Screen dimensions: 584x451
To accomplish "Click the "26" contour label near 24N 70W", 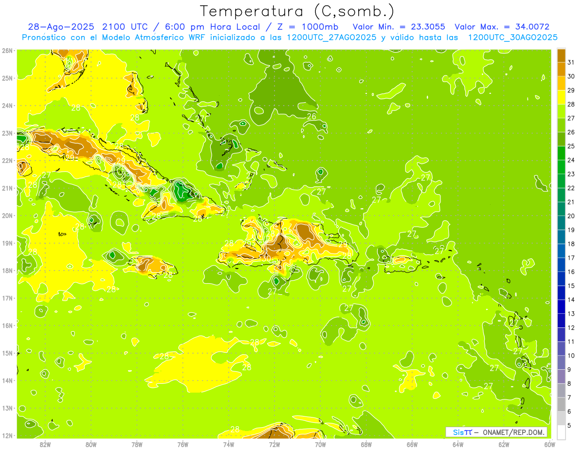I will [311, 116].
